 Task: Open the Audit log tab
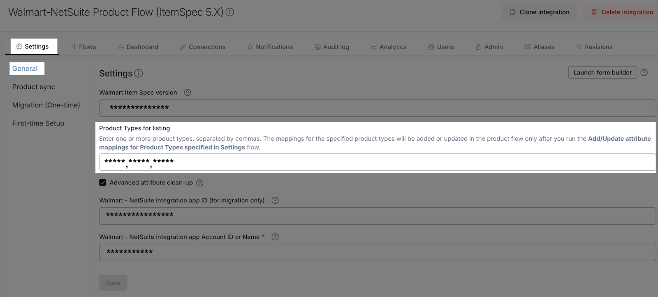click(332, 47)
